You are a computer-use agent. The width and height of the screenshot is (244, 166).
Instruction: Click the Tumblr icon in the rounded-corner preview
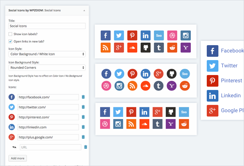[x=159, y=47]
